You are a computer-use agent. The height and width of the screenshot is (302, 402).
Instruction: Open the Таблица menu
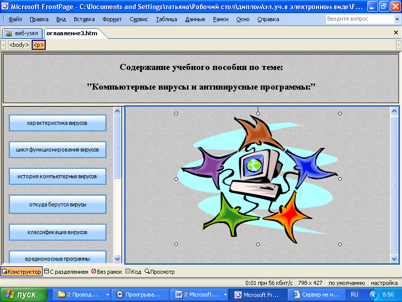point(166,19)
